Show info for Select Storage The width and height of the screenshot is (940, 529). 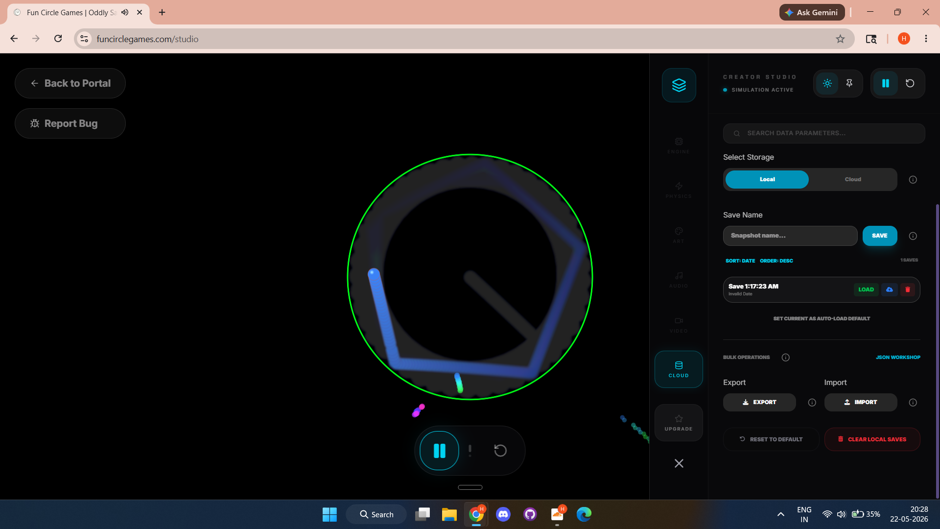tap(913, 180)
